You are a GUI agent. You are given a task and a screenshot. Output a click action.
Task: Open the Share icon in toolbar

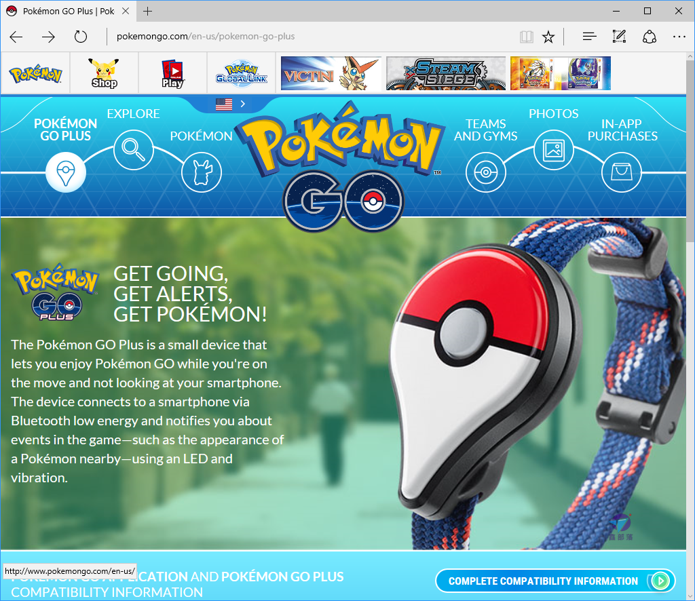pyautogui.click(x=650, y=37)
